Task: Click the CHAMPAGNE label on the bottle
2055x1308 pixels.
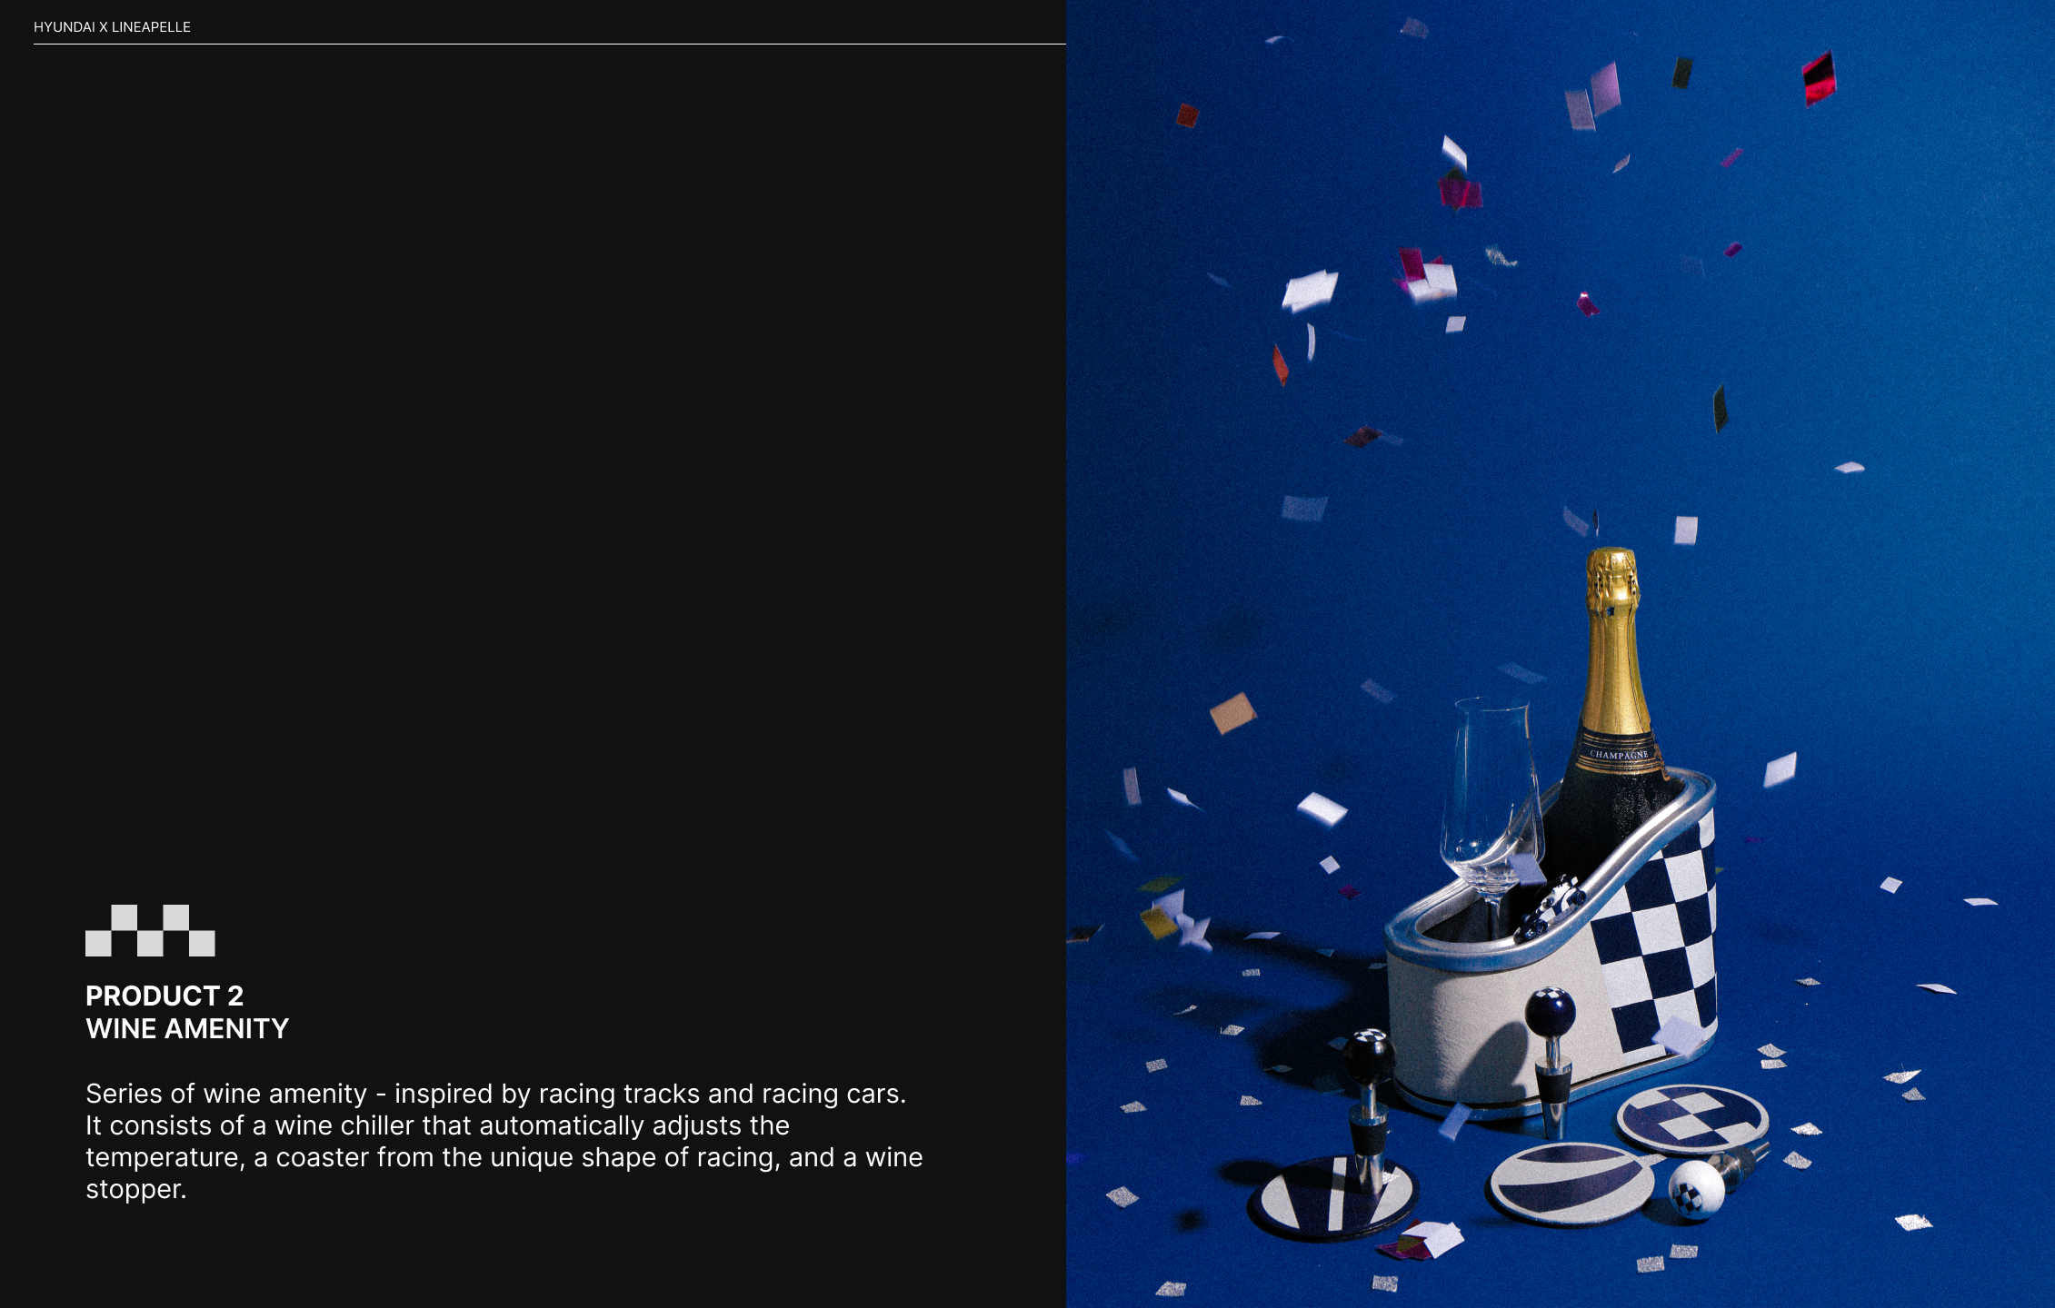Action: [1619, 755]
